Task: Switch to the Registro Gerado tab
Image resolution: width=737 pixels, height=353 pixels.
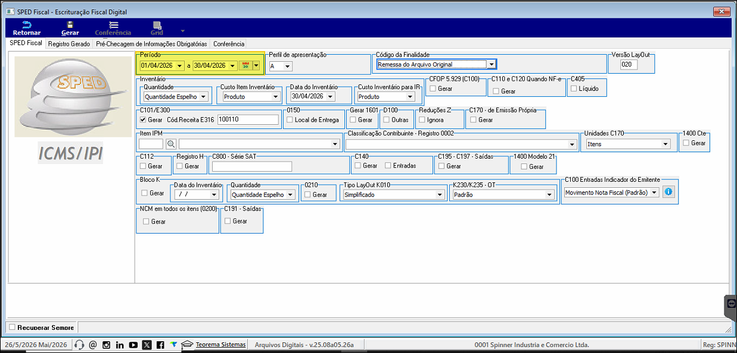Action: click(69, 44)
